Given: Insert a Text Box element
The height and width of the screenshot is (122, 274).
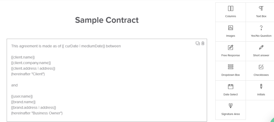Looking at the screenshot, I should (x=261, y=12).
